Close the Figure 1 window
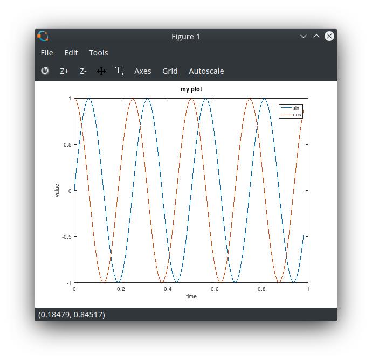 tap(329, 37)
